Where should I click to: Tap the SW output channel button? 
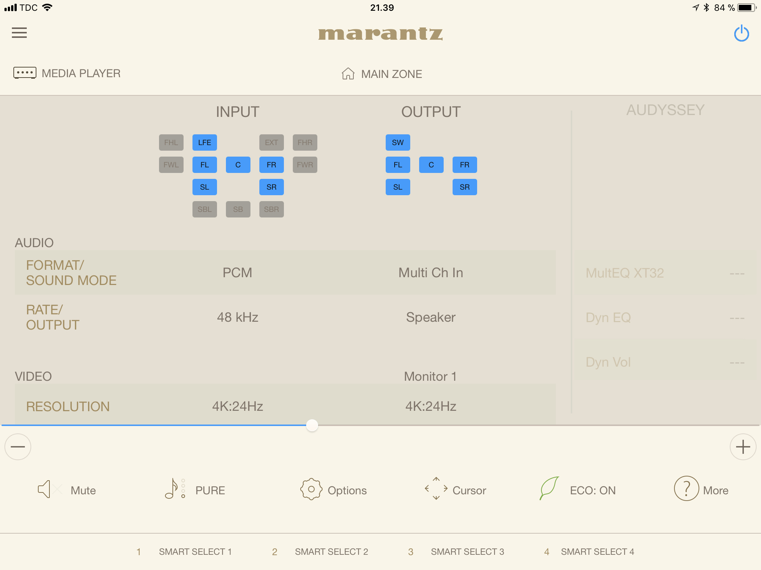click(398, 142)
